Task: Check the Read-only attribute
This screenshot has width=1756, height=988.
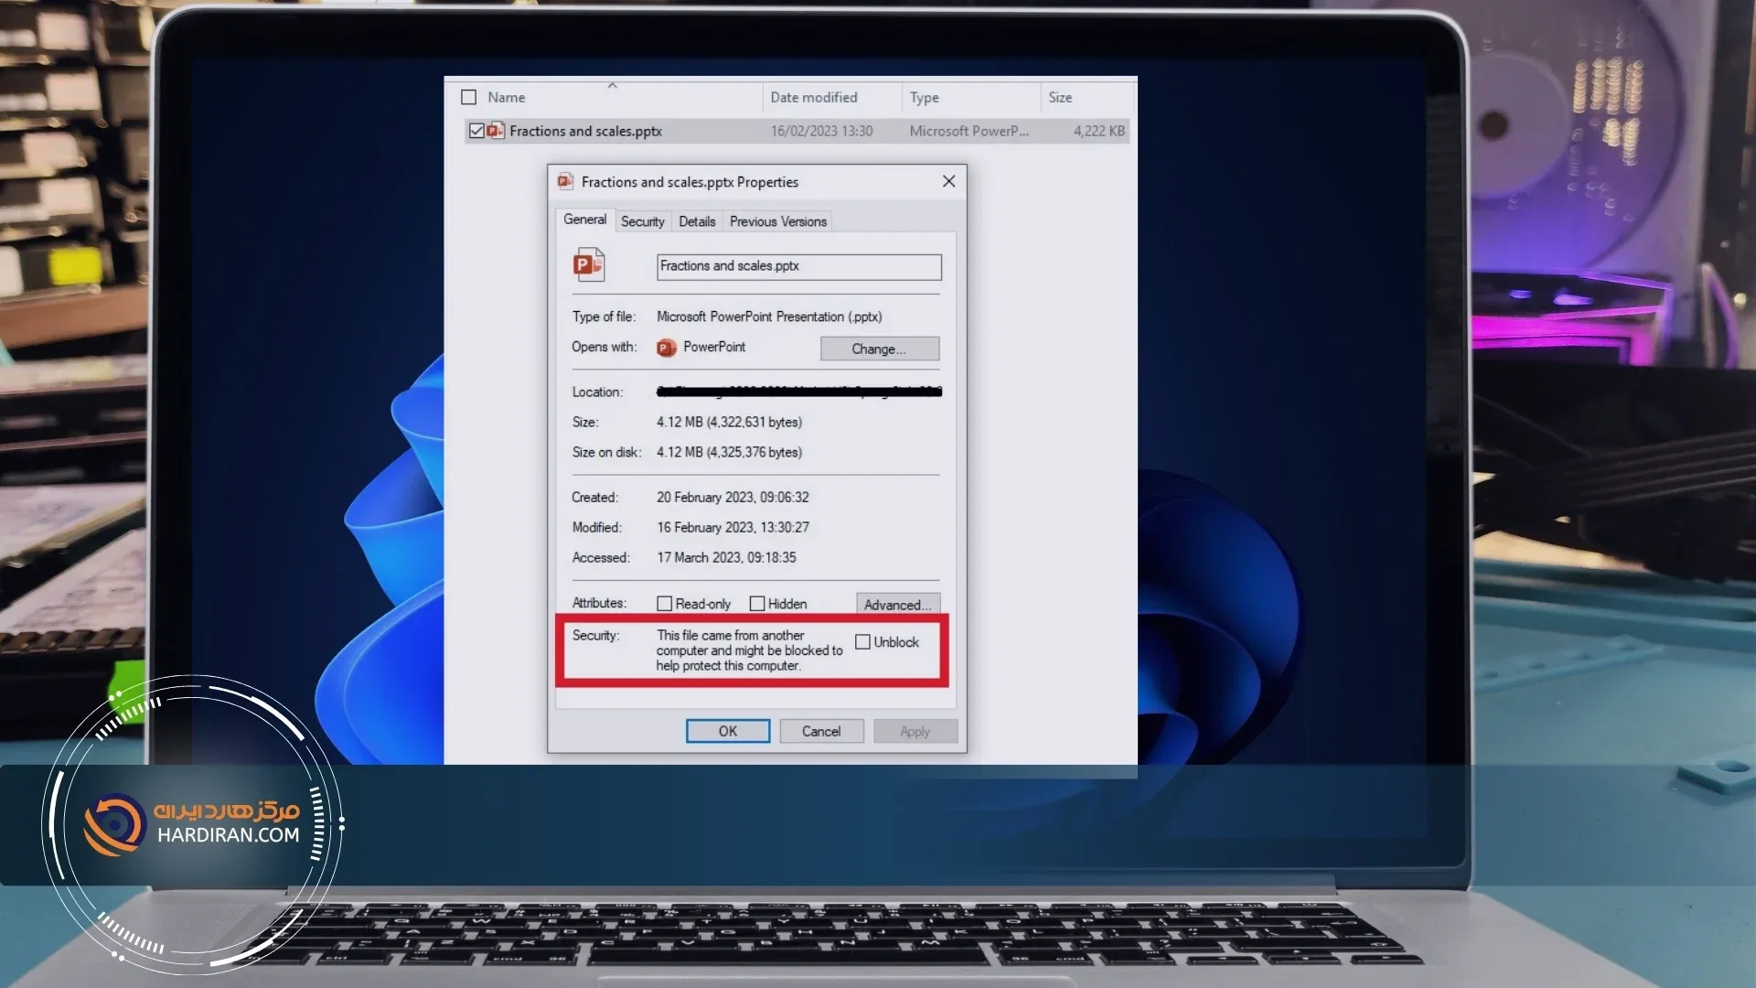Action: tap(664, 603)
